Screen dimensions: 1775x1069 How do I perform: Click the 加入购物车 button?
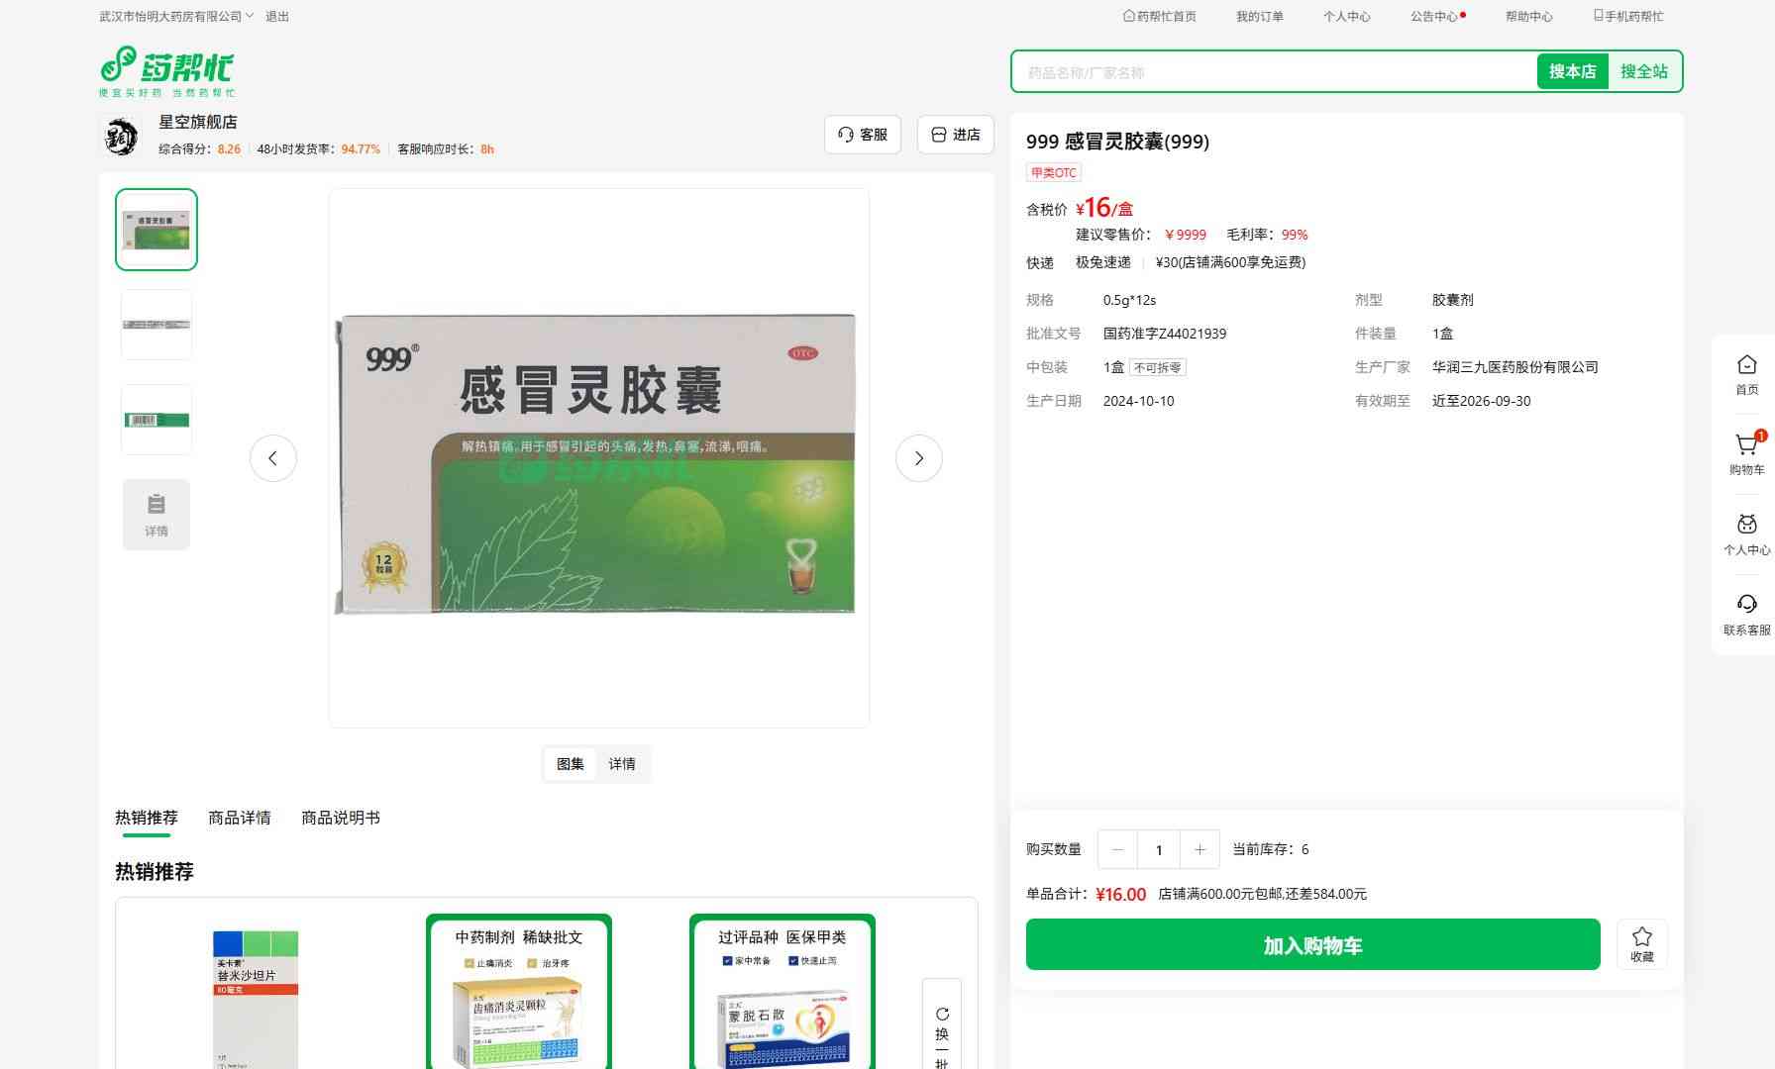tap(1312, 944)
